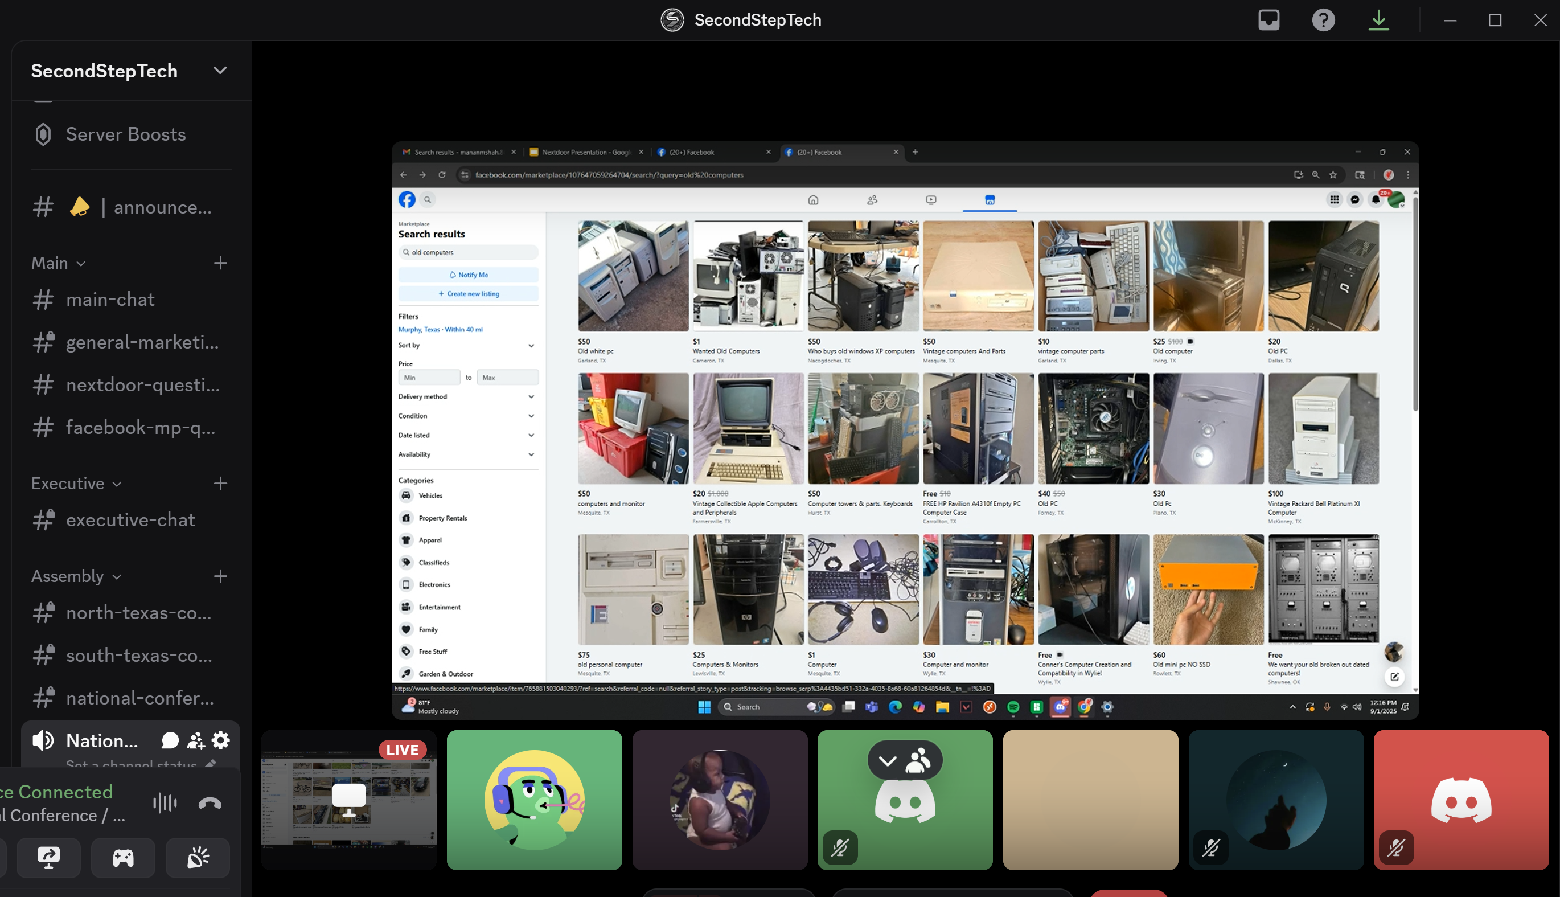The image size is (1560, 897).
Task: Switch to the executive-chat channel
Action: (130, 520)
